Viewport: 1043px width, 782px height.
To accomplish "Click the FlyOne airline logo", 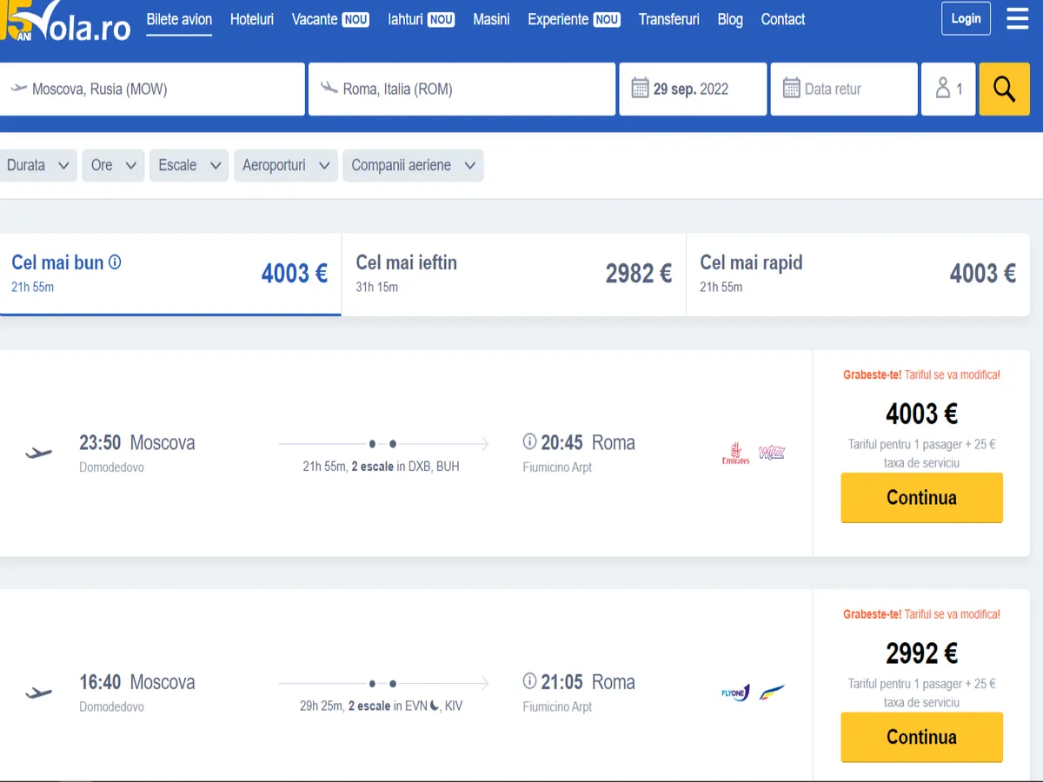I will pos(735,693).
